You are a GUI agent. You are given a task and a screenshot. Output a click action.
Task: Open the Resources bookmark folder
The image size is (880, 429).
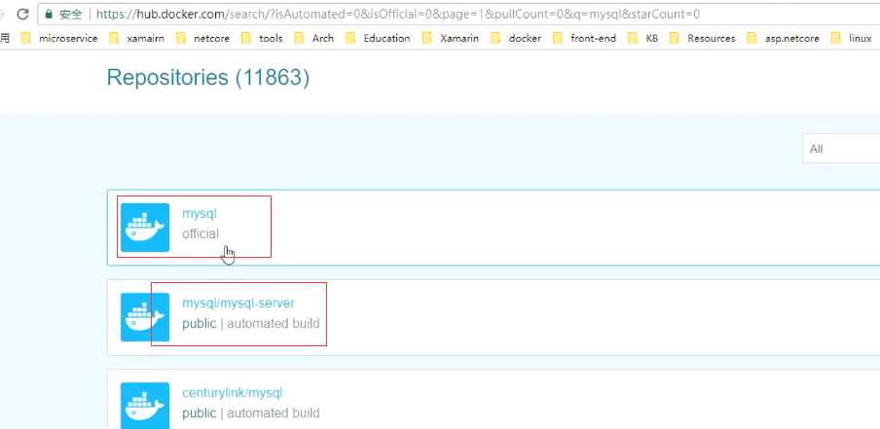(x=702, y=38)
